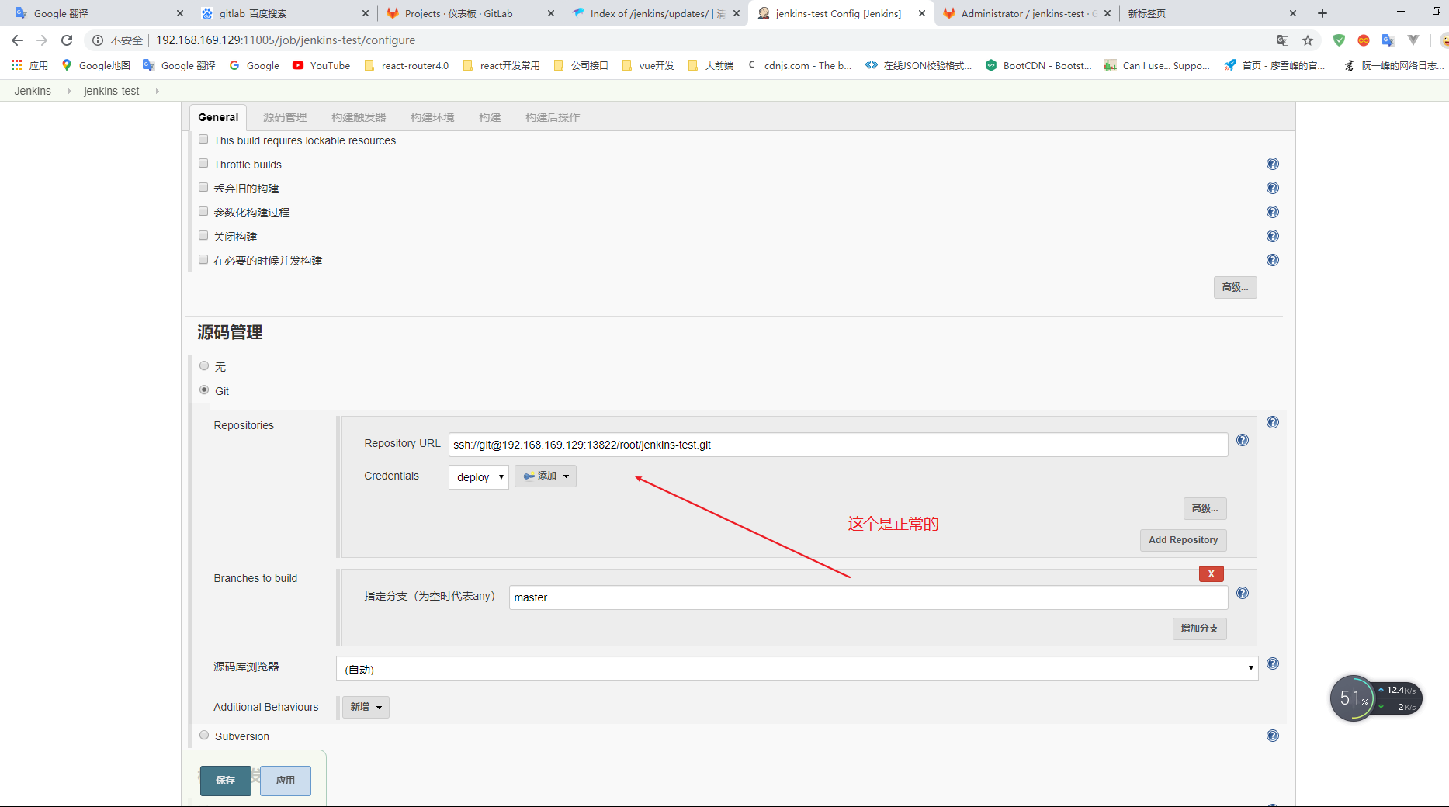This screenshot has height=807, width=1449.
Task: Click the browser address bar URL
Action: click(x=286, y=40)
